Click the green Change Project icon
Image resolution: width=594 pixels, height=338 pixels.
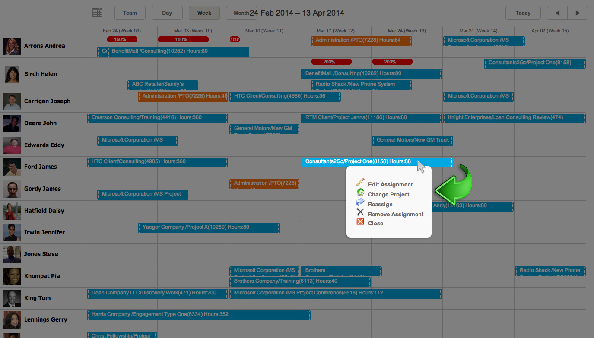(360, 193)
